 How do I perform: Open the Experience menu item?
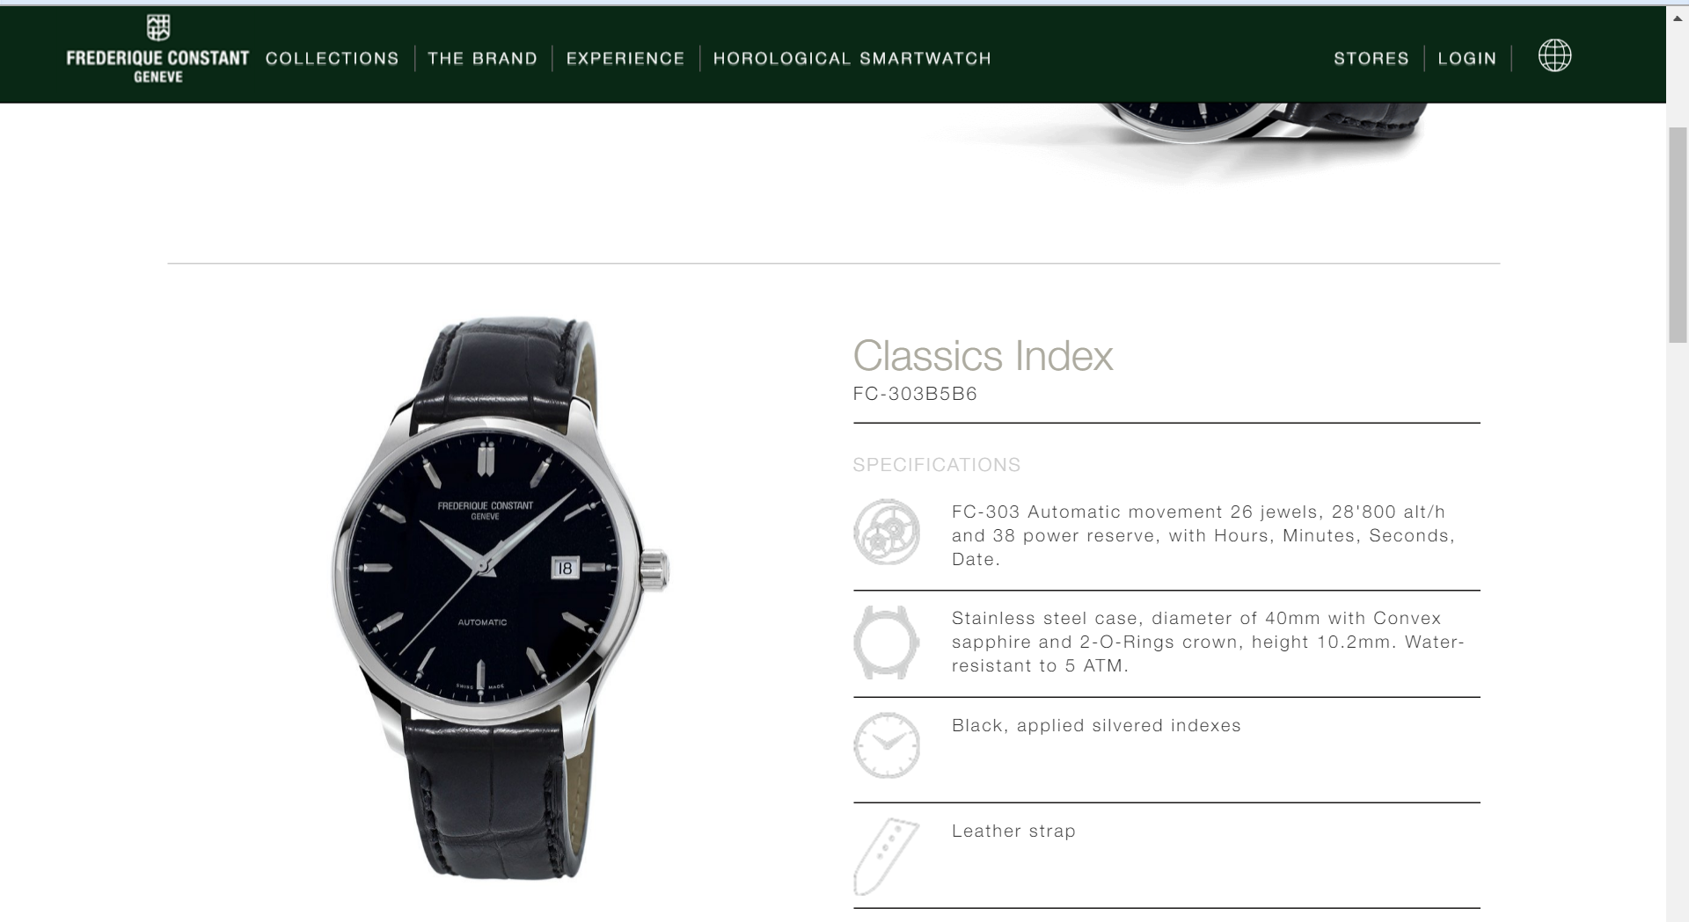[625, 58]
